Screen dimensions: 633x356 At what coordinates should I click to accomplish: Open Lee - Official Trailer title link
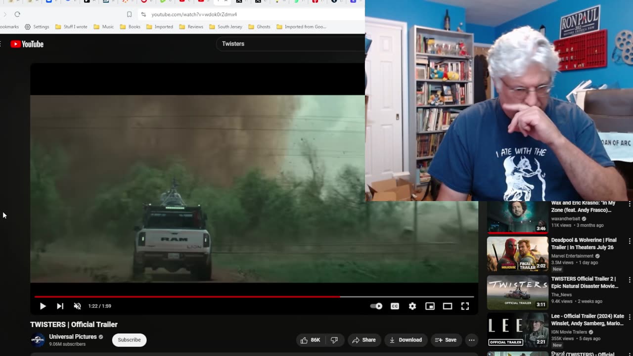click(x=588, y=320)
